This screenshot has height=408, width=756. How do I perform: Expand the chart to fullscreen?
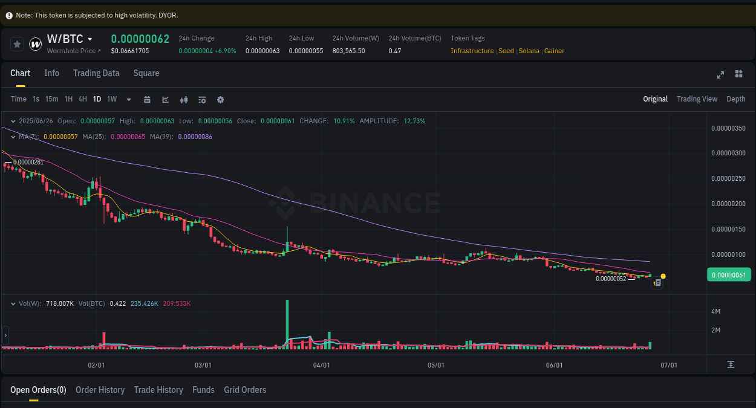[720, 75]
